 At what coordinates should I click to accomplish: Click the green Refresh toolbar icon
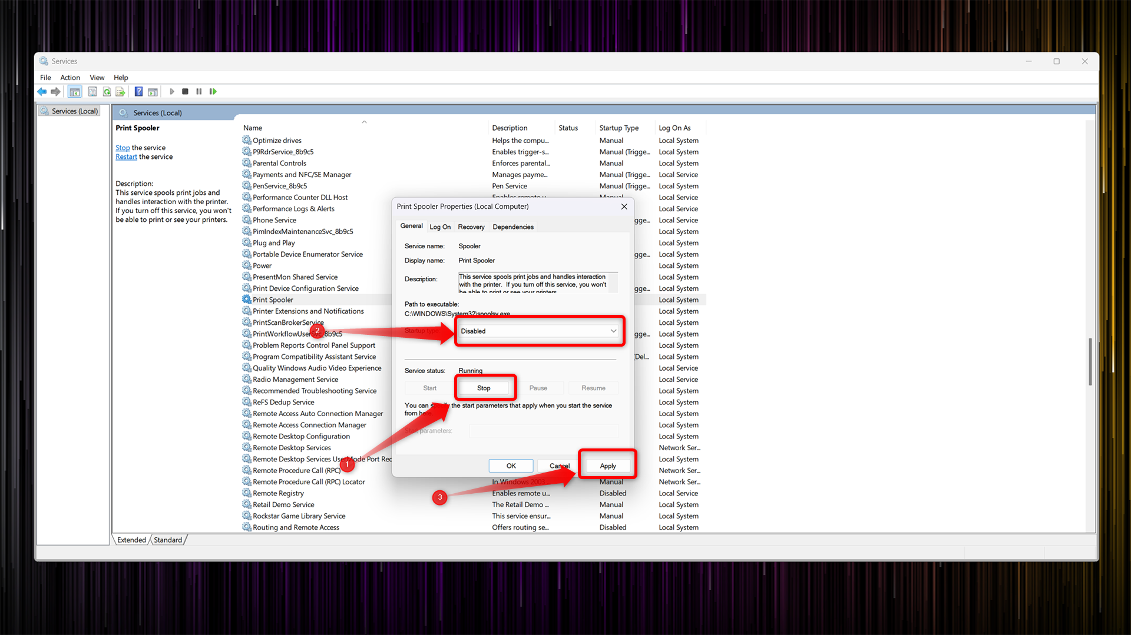[x=107, y=91]
